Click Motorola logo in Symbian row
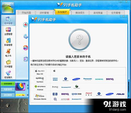Image resolution: width=131 pixels, height=113 pixels. click(x=65, y=79)
